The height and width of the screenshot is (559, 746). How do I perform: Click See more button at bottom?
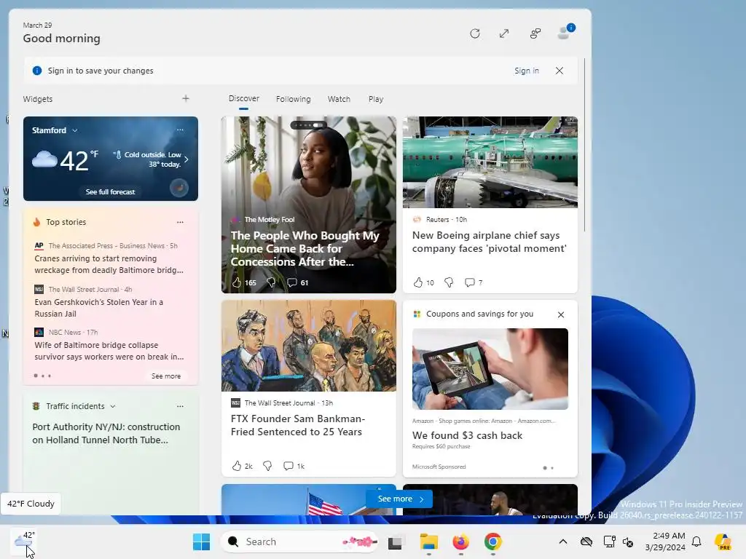click(x=399, y=499)
